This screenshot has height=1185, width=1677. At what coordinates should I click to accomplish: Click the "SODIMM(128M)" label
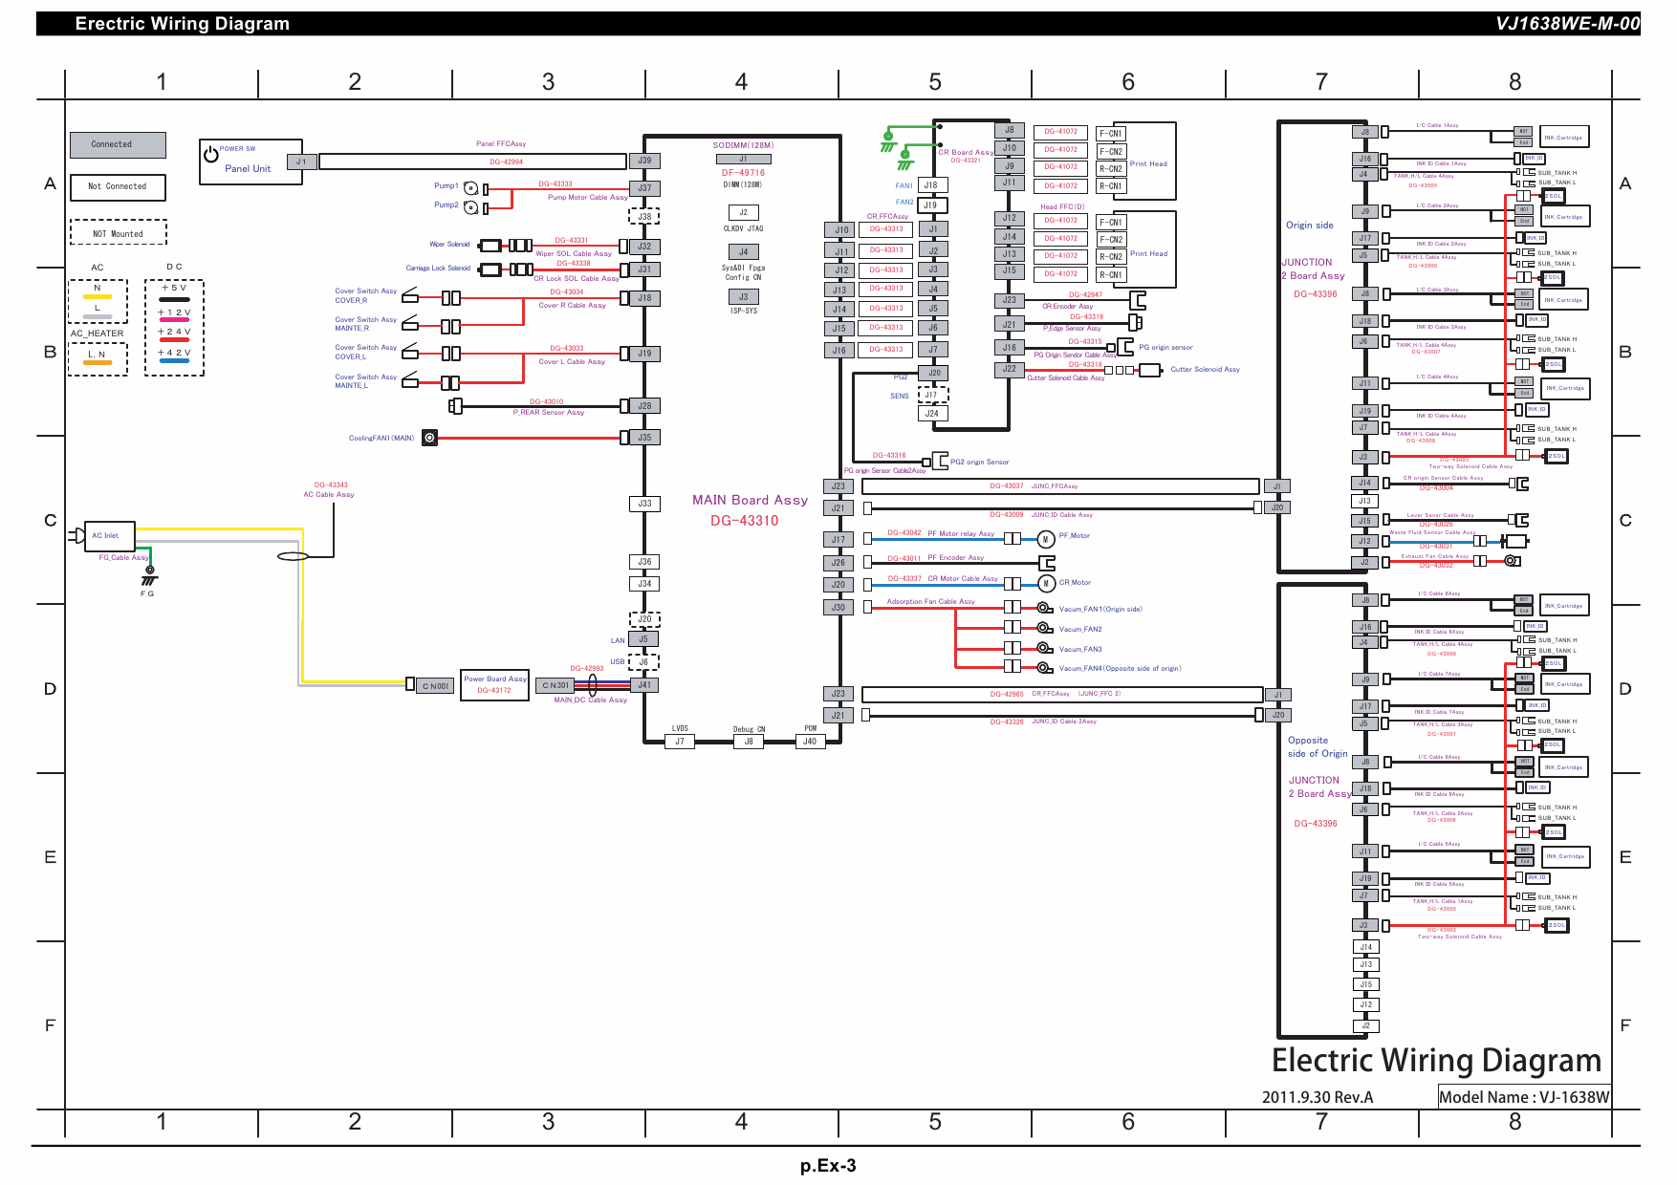point(744,145)
